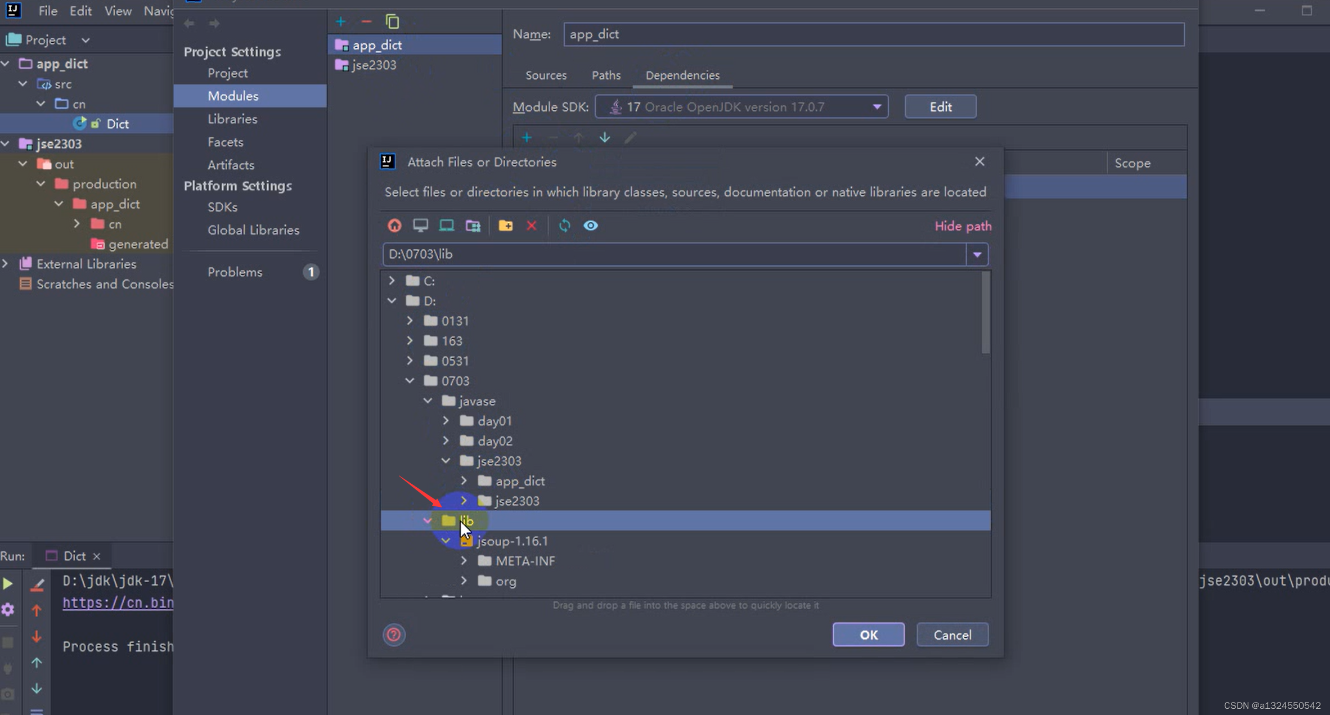Viewport: 1330px width, 715px height.
Task: Click the module directory icon
Action: click(x=473, y=226)
